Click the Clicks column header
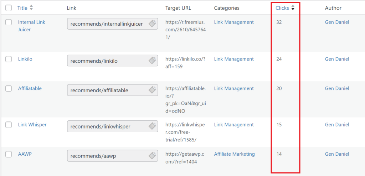This screenshot has height=176, width=365. pos(282,8)
